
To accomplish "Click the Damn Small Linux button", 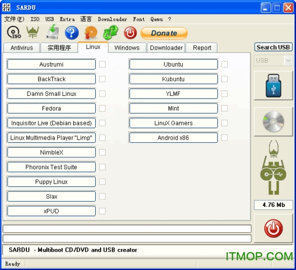I will pos(51,94).
